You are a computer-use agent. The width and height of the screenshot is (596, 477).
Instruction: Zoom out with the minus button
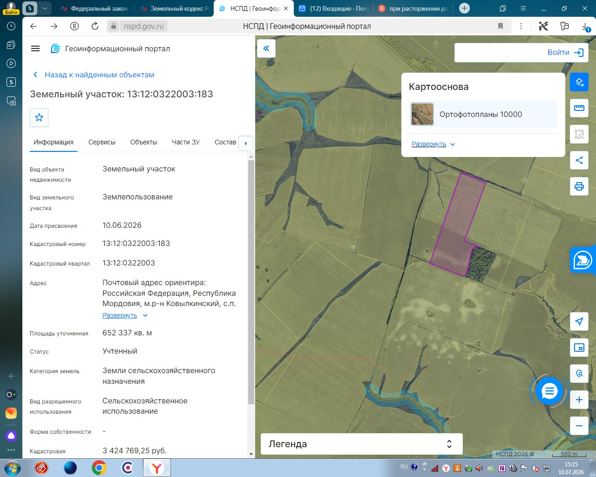point(579,426)
